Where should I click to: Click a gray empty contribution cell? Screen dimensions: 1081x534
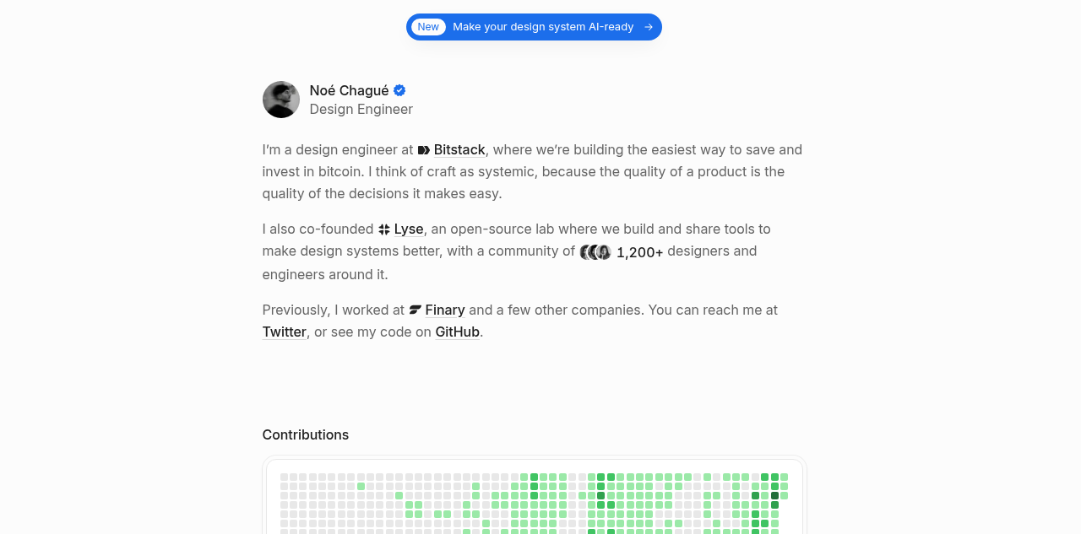click(285, 477)
